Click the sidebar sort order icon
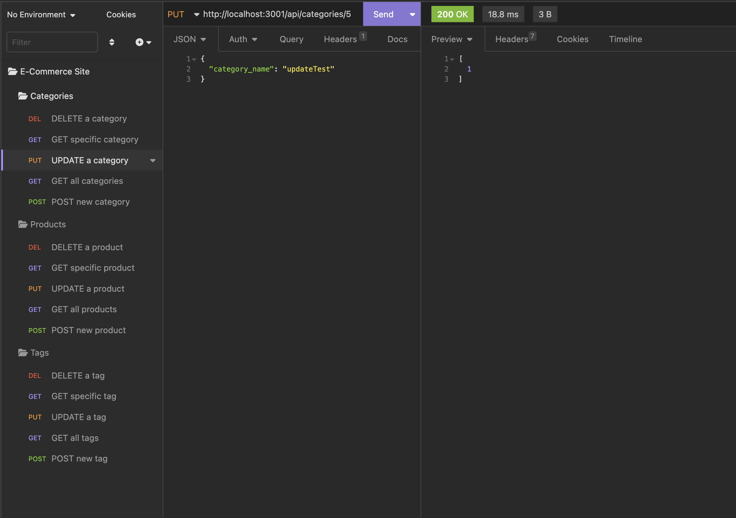Image resolution: width=736 pixels, height=518 pixels. pyautogui.click(x=112, y=42)
